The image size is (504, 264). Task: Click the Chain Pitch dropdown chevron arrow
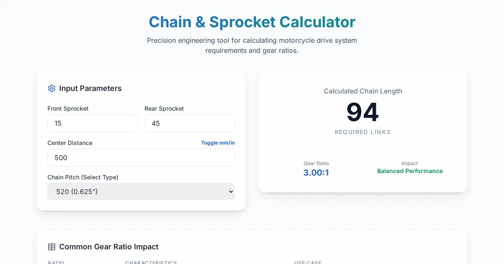click(230, 192)
